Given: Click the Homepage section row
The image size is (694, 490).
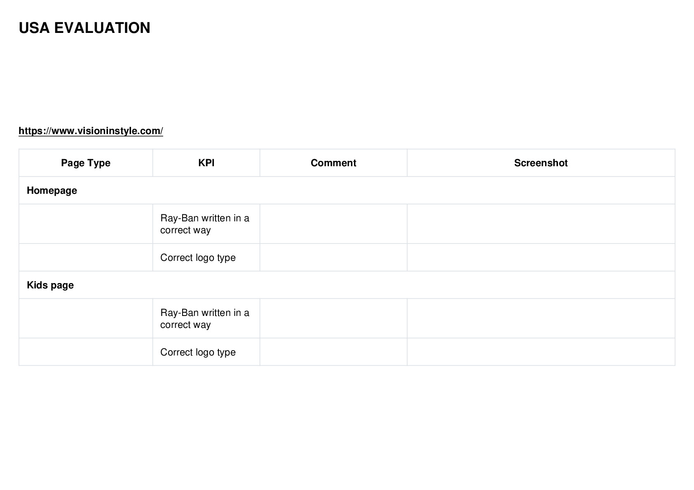Looking at the screenshot, I should [x=347, y=190].
